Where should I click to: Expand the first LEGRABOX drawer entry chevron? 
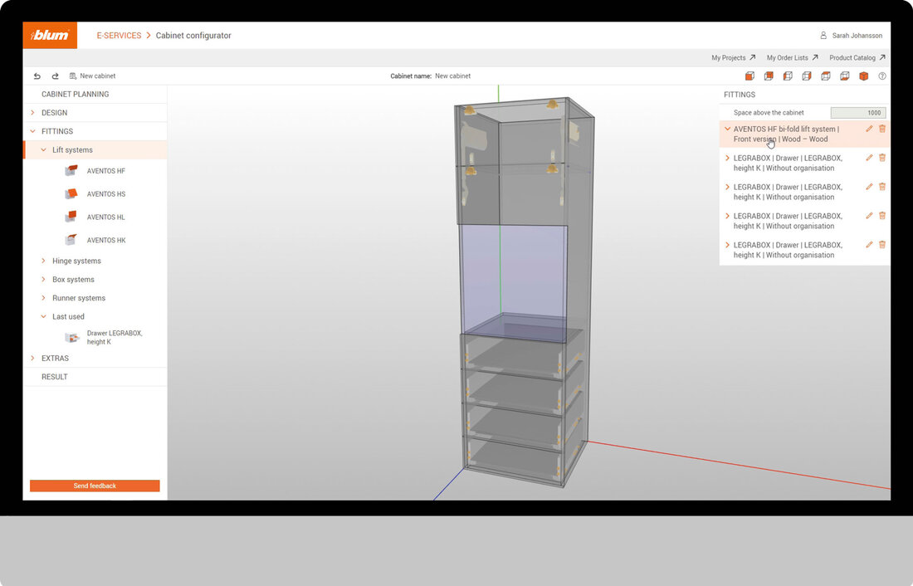pyautogui.click(x=727, y=158)
